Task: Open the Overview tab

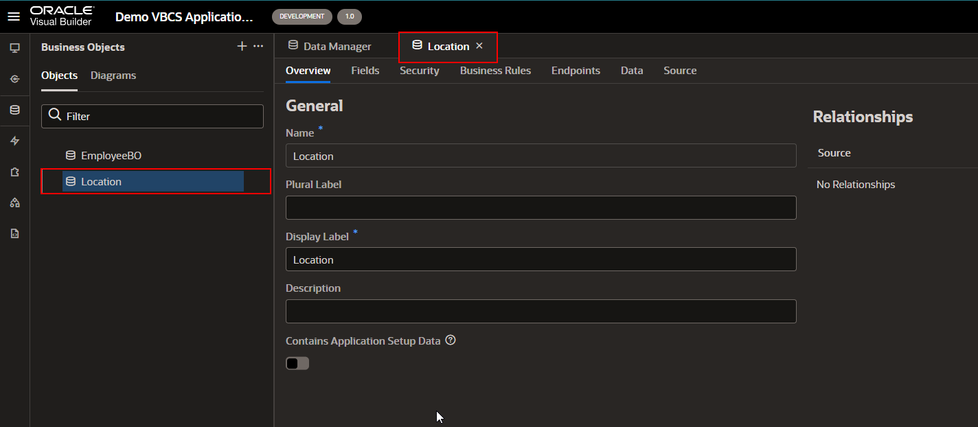Action: [x=308, y=71]
